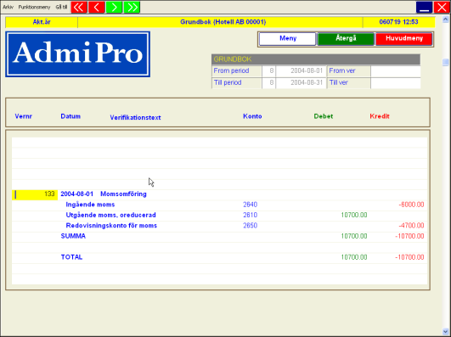Select the Redovisningskonto för moms row
The image size is (451, 337).
click(x=219, y=226)
